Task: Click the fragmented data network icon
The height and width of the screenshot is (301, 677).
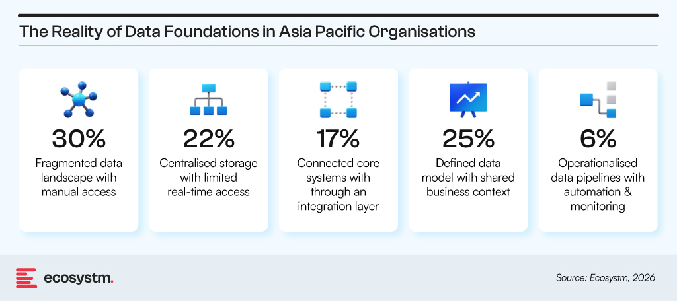Action: click(x=79, y=99)
